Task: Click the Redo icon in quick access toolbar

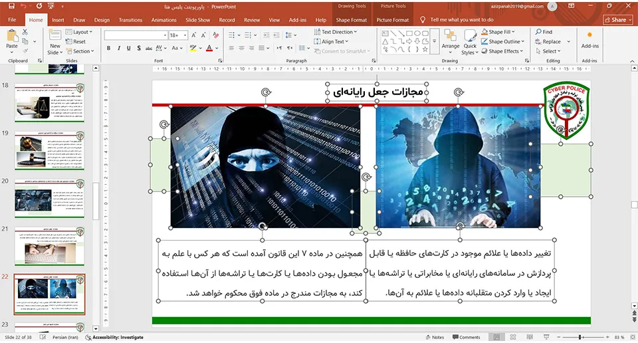Action: pyautogui.click(x=39, y=6)
